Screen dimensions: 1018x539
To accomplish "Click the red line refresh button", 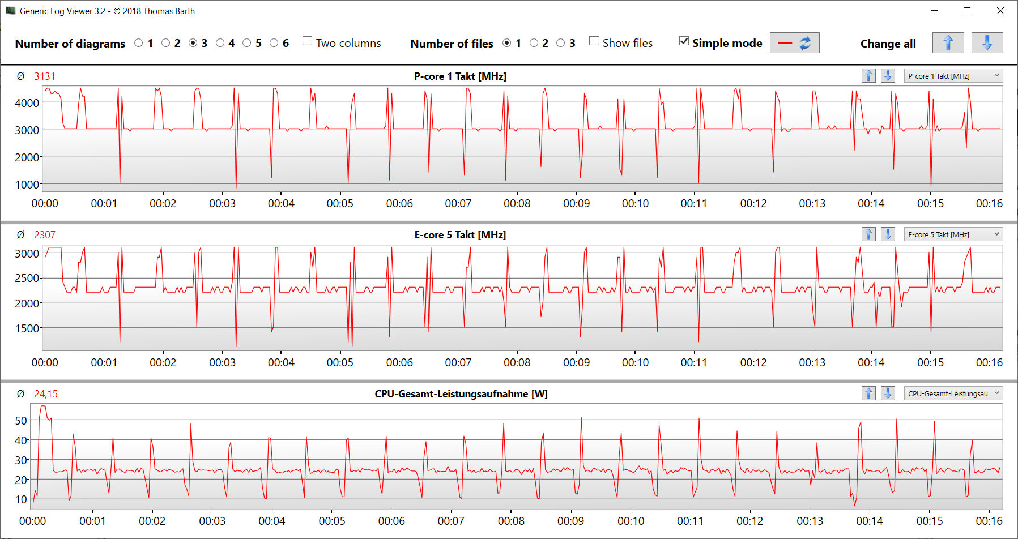I will (x=794, y=43).
